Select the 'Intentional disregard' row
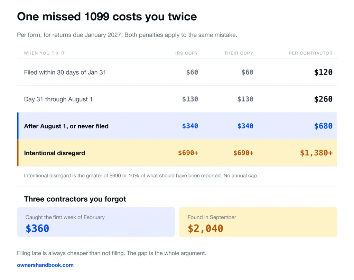 pyautogui.click(x=177, y=153)
